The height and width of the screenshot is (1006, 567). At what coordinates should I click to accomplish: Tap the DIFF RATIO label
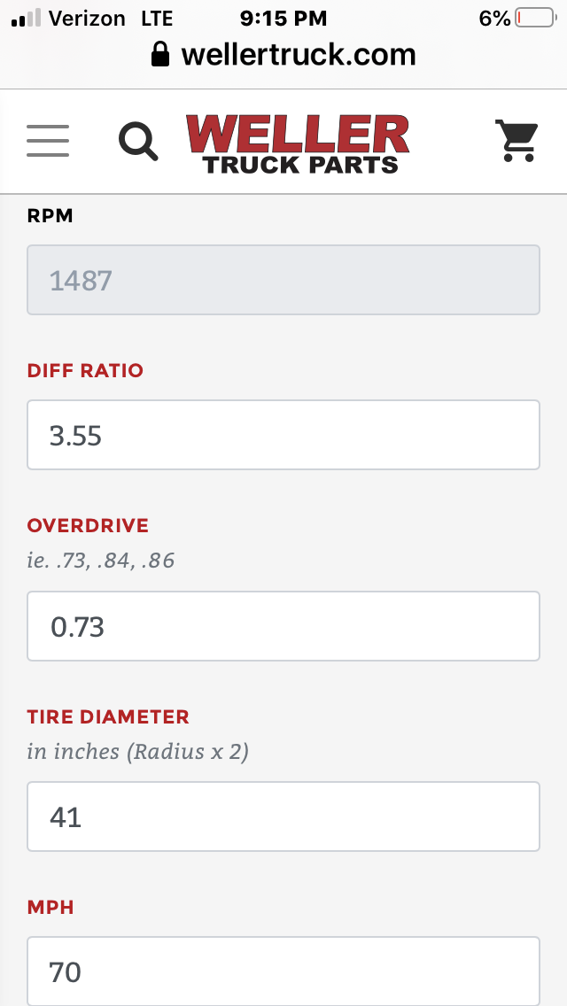point(85,371)
